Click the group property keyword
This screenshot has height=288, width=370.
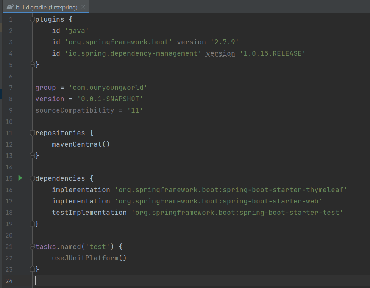click(45, 88)
